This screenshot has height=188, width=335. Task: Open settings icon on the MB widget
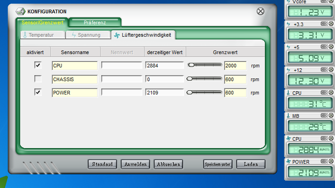tap(324, 115)
